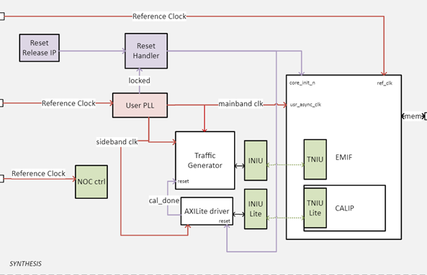Screen dimensions: 427x275
Task: Click the usr_async_clk port label
Action: click(305, 105)
